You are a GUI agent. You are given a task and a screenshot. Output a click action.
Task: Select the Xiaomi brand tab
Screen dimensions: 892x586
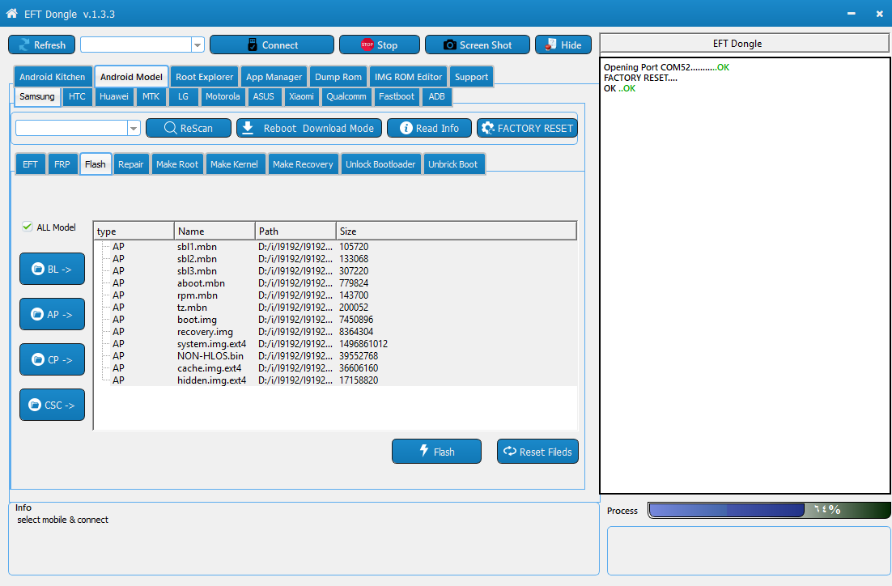pos(301,96)
